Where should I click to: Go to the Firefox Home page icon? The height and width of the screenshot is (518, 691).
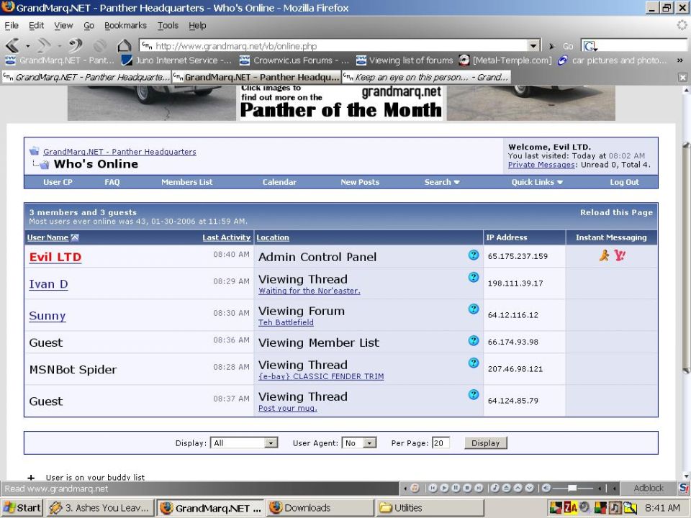tap(125, 45)
